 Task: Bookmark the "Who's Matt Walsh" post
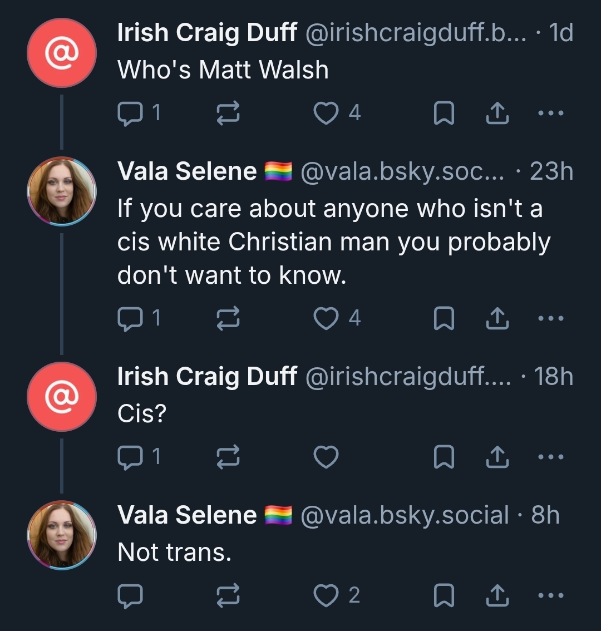click(444, 113)
